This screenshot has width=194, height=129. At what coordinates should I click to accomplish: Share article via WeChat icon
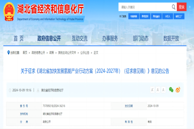171,90
